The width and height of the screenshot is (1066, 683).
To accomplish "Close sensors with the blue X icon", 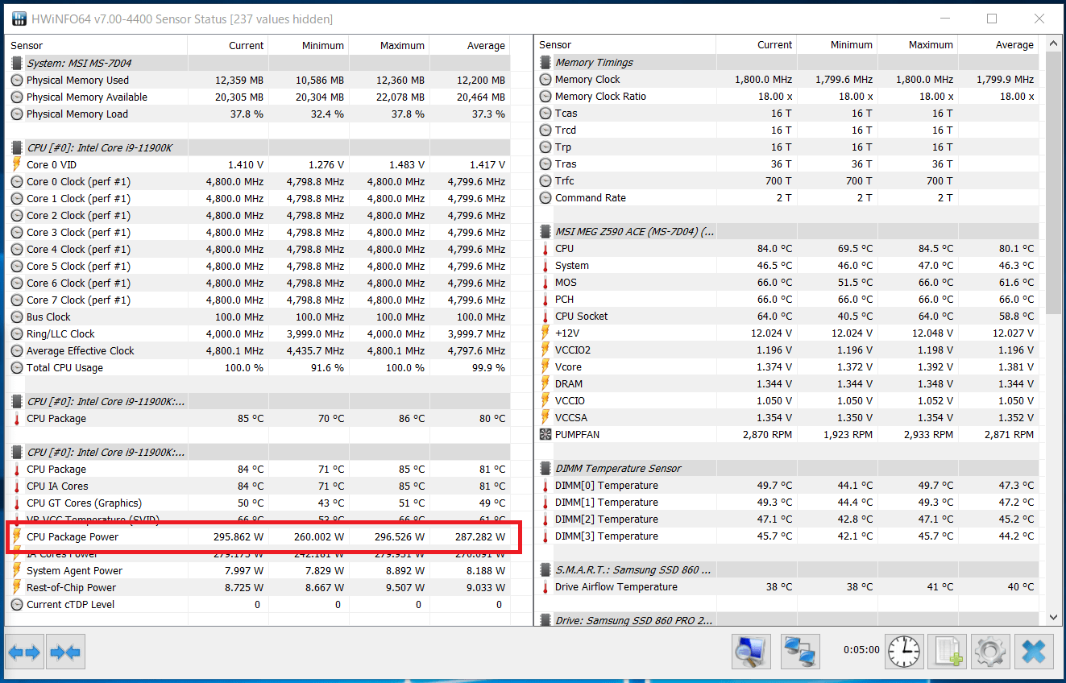I will pyautogui.click(x=1032, y=651).
